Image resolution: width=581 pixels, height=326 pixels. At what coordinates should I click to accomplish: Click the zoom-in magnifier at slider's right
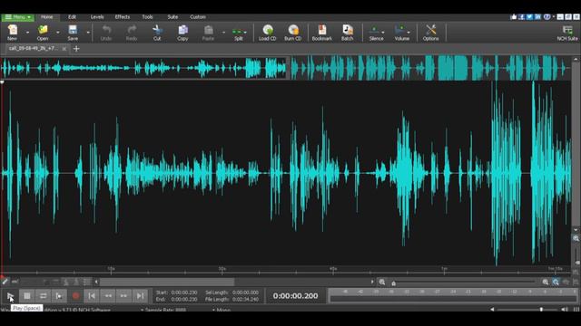546,282
